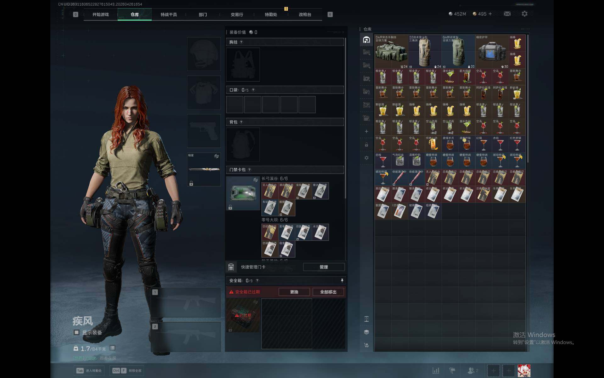
Task: Switch to 交易行 tab
Action: point(237,14)
